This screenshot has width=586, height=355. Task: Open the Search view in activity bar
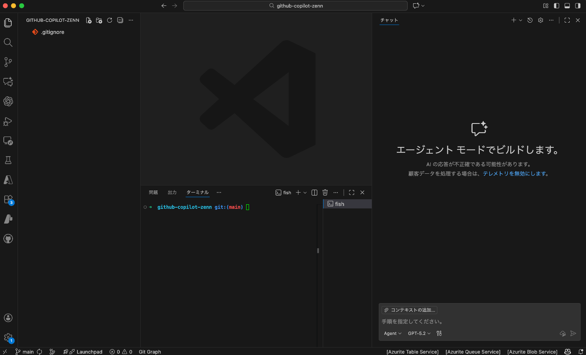click(x=8, y=42)
